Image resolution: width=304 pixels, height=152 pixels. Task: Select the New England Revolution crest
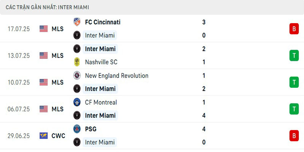[77, 76]
